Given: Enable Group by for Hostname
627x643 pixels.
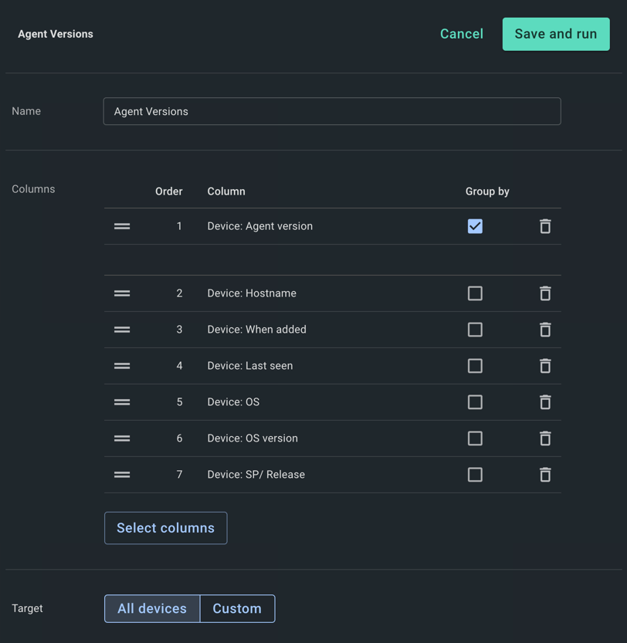Looking at the screenshot, I should pyautogui.click(x=475, y=293).
